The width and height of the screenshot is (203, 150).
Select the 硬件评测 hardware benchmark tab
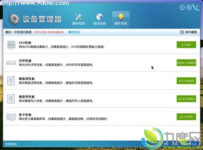click(121, 19)
